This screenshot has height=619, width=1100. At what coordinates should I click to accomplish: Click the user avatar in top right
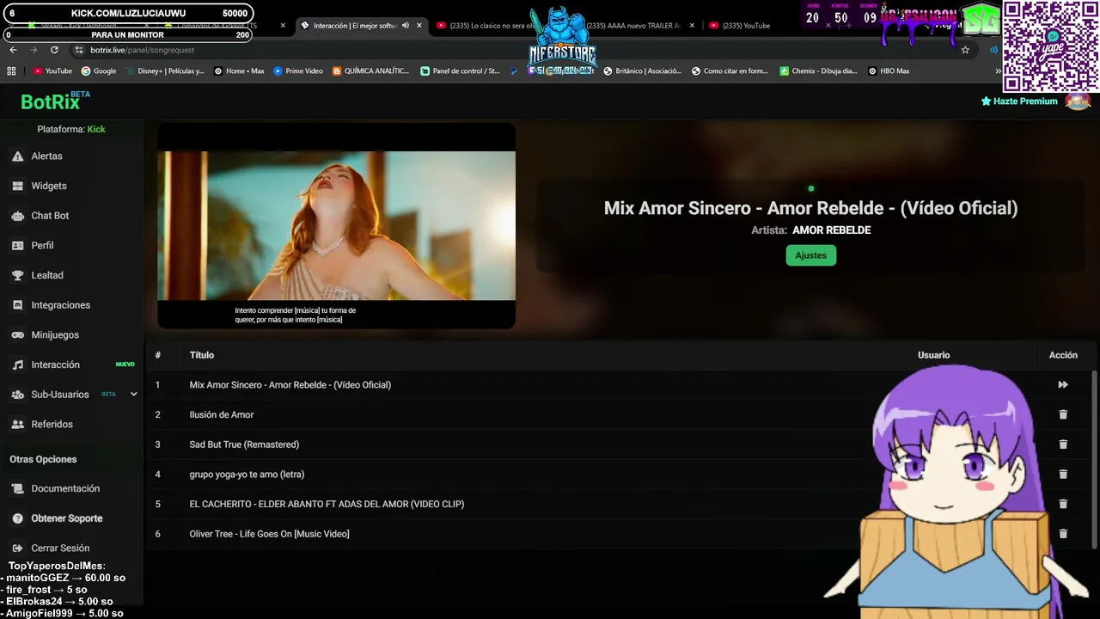(1078, 101)
